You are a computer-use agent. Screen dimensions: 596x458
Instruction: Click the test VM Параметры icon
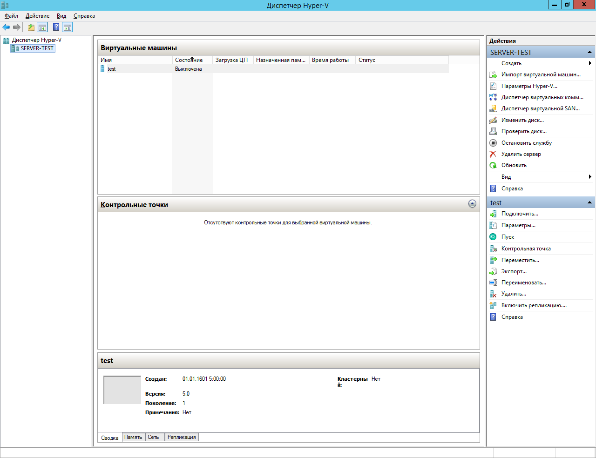(493, 225)
